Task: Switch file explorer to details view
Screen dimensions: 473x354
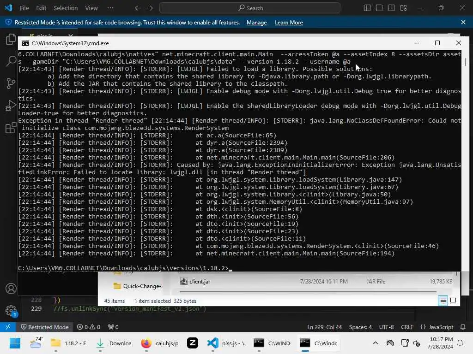Action: click(x=443, y=301)
